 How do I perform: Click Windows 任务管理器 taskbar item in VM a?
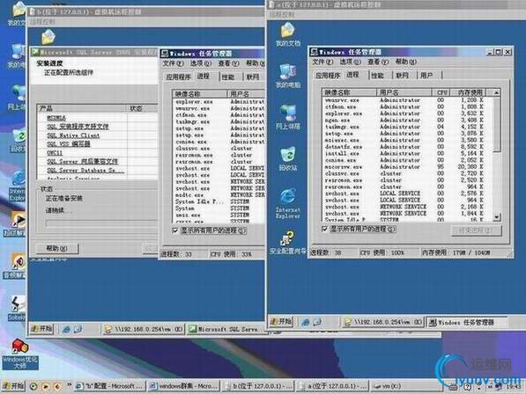[467, 323]
